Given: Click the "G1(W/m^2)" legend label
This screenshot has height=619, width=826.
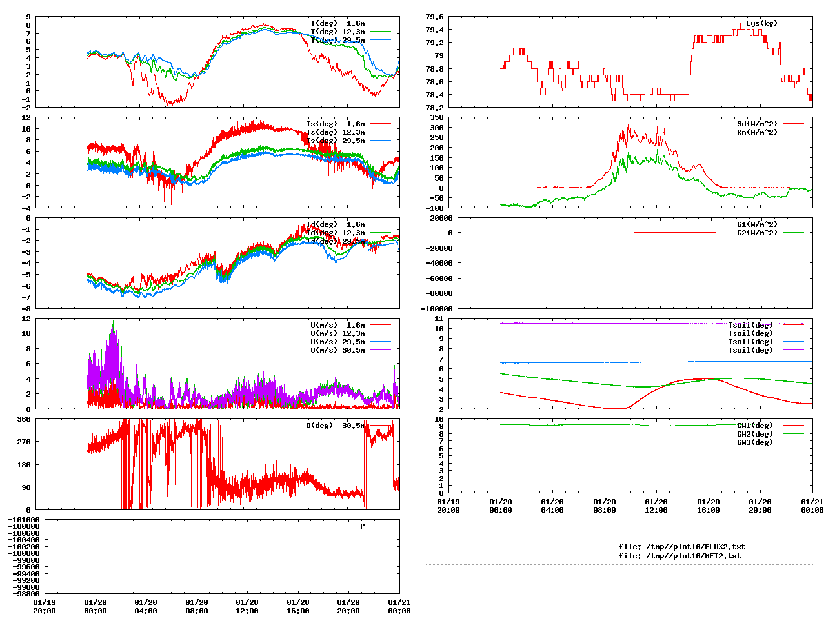Looking at the screenshot, I should 758,224.
